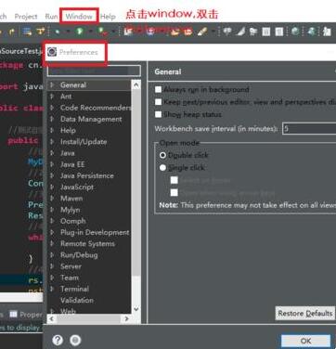Select Validation in preferences tree

[x=77, y=300]
